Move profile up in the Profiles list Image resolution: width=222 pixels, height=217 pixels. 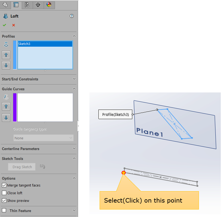(x=6, y=55)
